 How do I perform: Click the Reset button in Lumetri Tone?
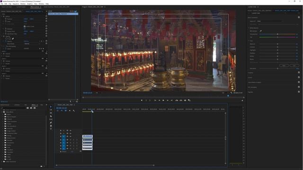click(x=284, y=66)
